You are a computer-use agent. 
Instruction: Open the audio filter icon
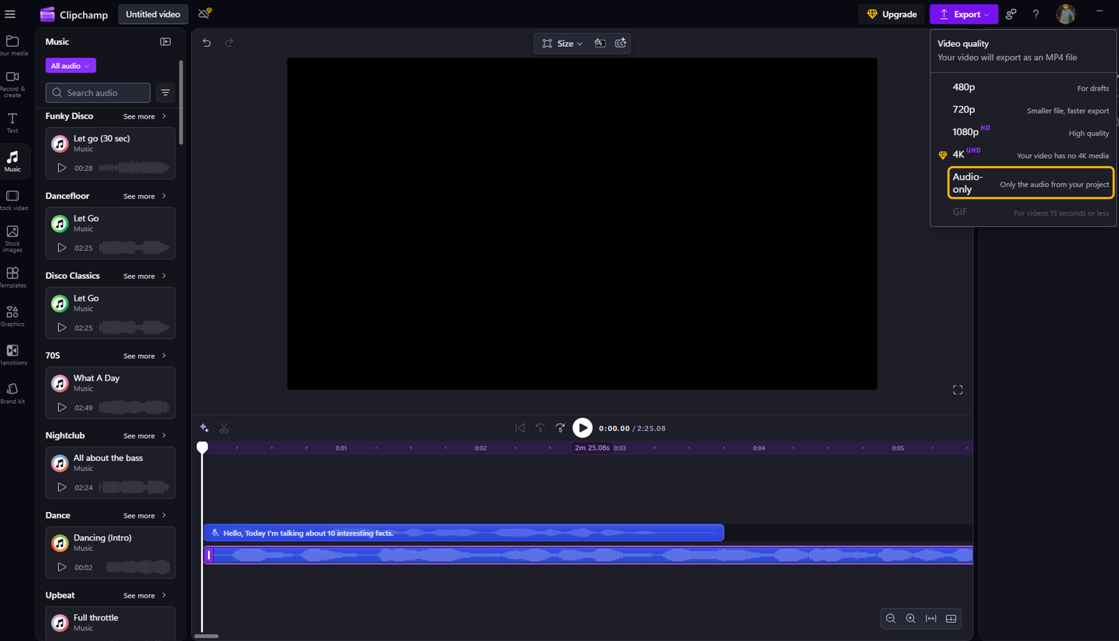coord(165,93)
